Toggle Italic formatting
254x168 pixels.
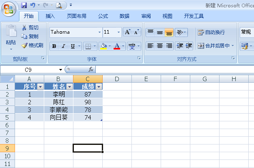pyautogui.click(x=63, y=46)
